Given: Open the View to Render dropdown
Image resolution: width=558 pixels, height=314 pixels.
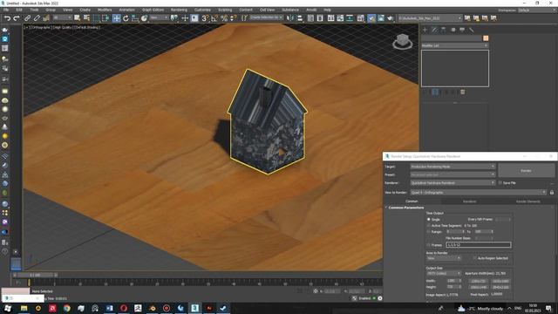Looking at the screenshot, I should coord(479,192).
